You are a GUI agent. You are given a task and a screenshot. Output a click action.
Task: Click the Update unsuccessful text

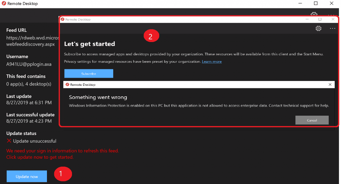click(35, 141)
